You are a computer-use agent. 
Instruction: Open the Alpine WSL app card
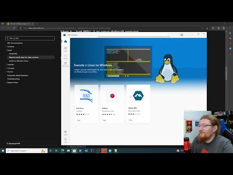click(x=138, y=104)
